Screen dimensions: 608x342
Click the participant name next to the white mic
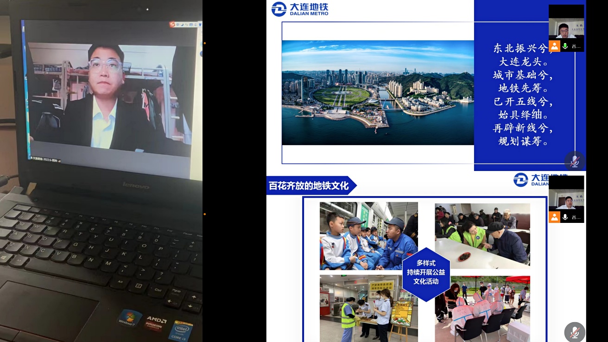576,217
